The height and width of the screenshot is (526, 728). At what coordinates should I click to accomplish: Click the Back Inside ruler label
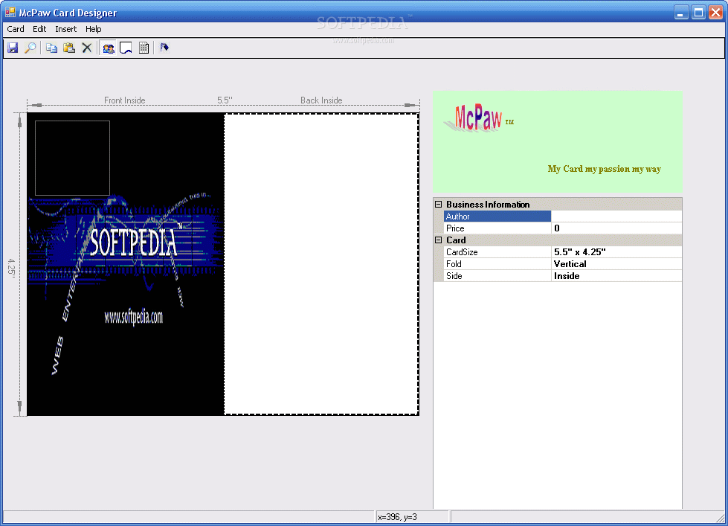[321, 100]
